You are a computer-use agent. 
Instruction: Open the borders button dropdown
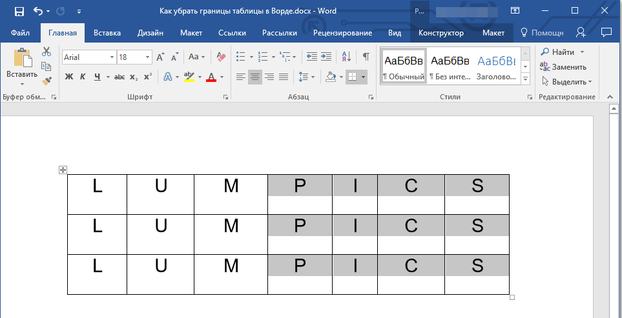point(363,77)
